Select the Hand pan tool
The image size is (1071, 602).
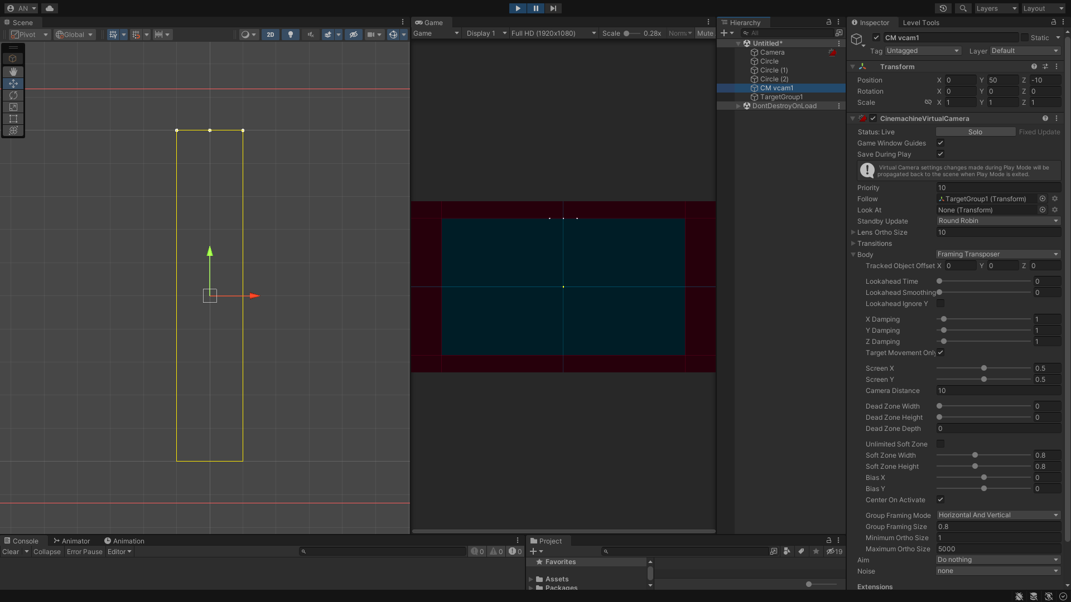coord(13,71)
